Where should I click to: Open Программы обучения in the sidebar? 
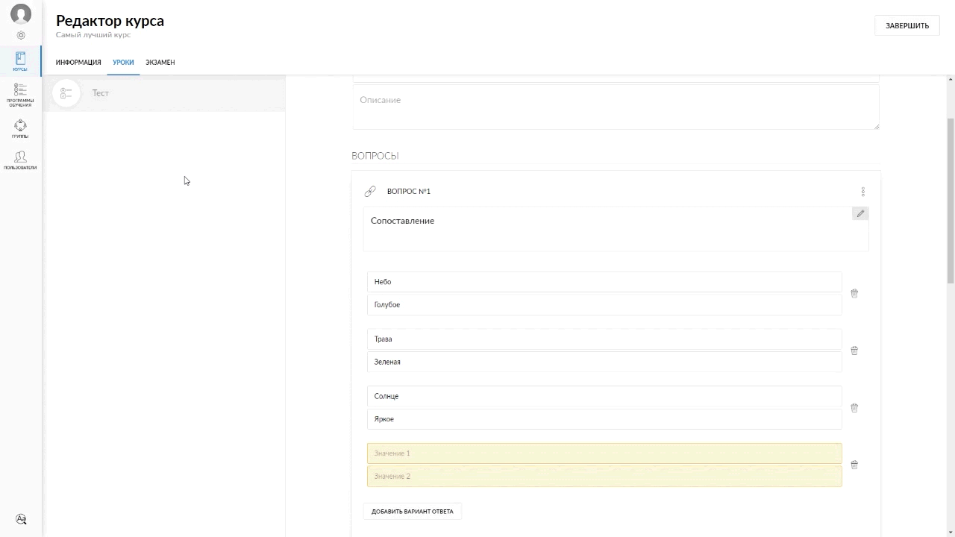pos(20,95)
